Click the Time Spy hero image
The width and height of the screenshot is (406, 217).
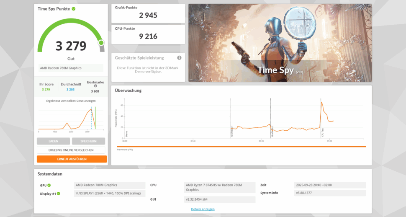click(280, 43)
